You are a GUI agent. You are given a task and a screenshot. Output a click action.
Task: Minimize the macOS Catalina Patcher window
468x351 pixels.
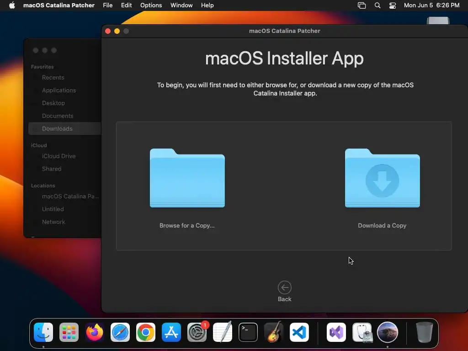pyautogui.click(x=117, y=31)
